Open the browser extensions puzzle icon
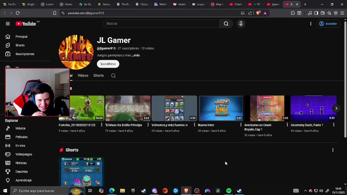 [293, 13]
